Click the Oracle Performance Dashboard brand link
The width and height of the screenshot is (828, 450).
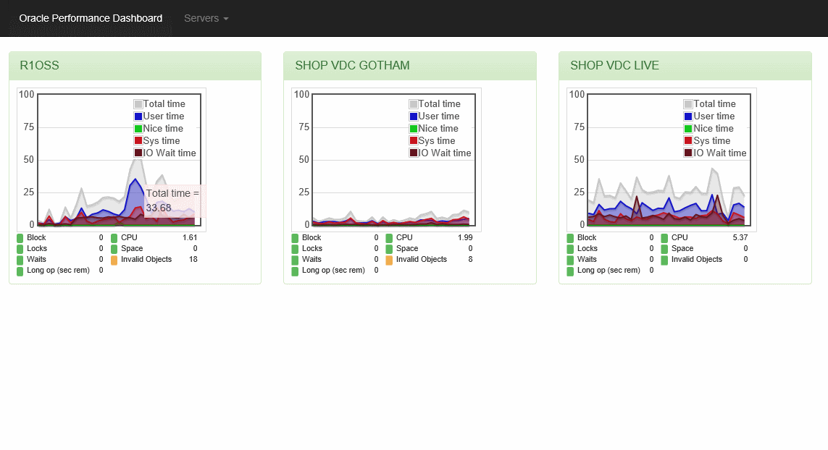pos(91,19)
